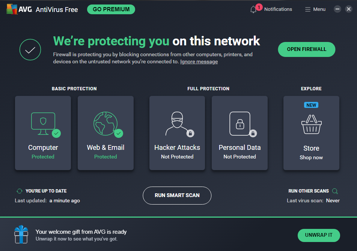Click the green check badge on Web & Email
The image size is (357, 251).
tap(119, 133)
